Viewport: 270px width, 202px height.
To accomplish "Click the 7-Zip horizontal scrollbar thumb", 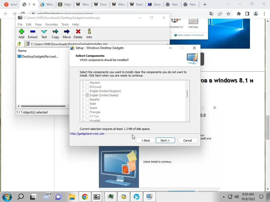I will 43,106.
